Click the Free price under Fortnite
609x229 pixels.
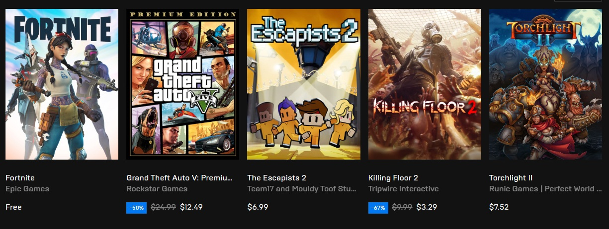point(13,207)
